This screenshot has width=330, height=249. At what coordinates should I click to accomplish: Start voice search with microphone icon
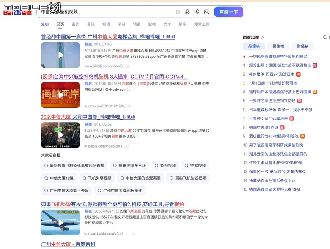pos(187,12)
